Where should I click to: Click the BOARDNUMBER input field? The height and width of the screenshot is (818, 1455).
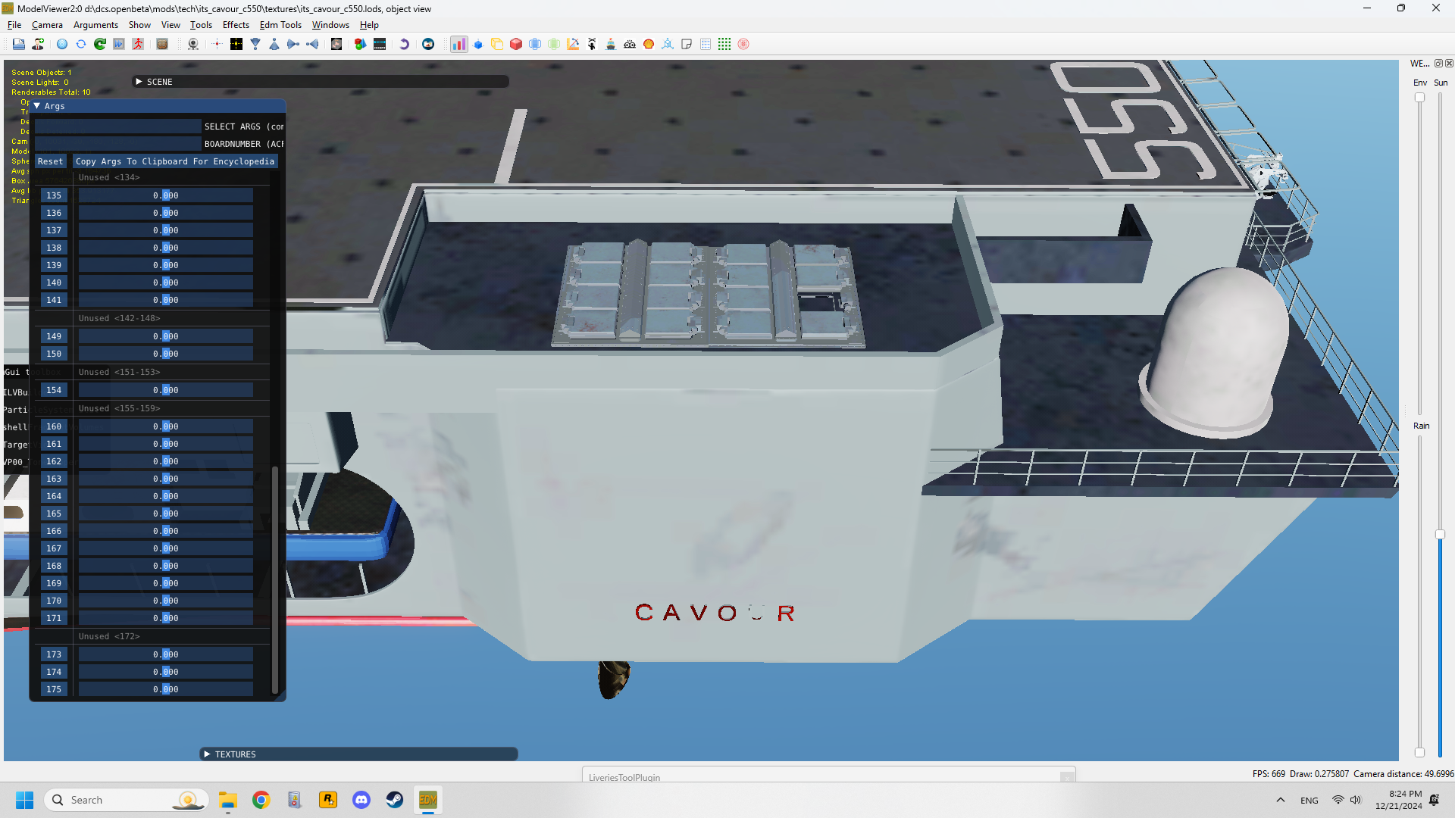point(118,144)
